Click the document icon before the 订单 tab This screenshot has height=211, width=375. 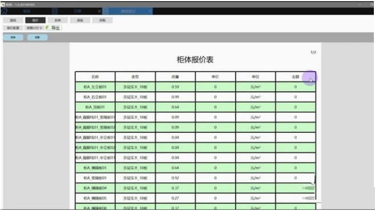coord(55,11)
